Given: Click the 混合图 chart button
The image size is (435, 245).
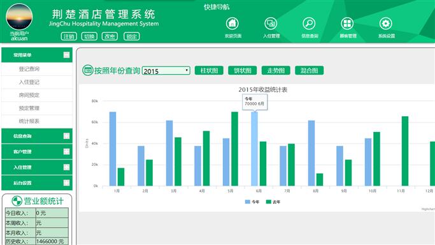Looking at the screenshot, I should click(x=309, y=71).
